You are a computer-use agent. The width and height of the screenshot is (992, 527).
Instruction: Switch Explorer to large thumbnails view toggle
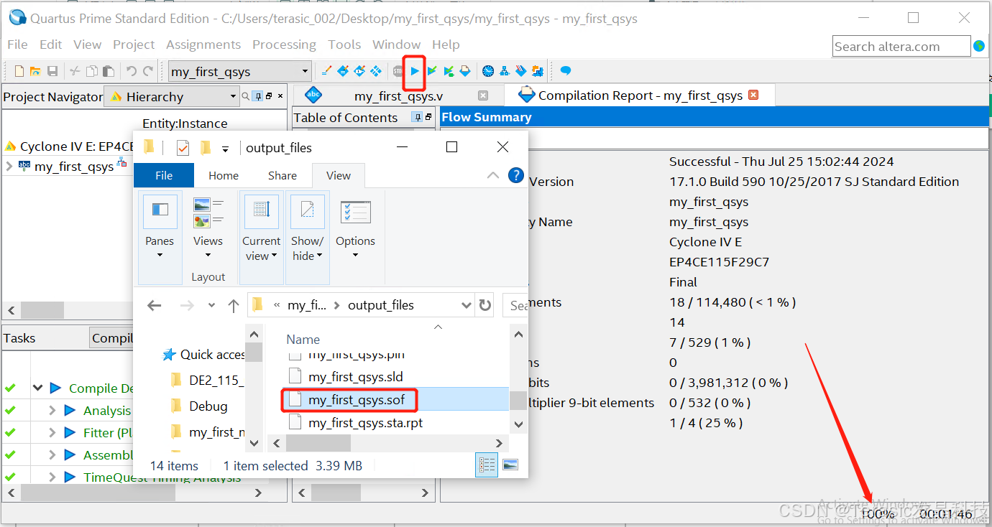click(x=510, y=465)
